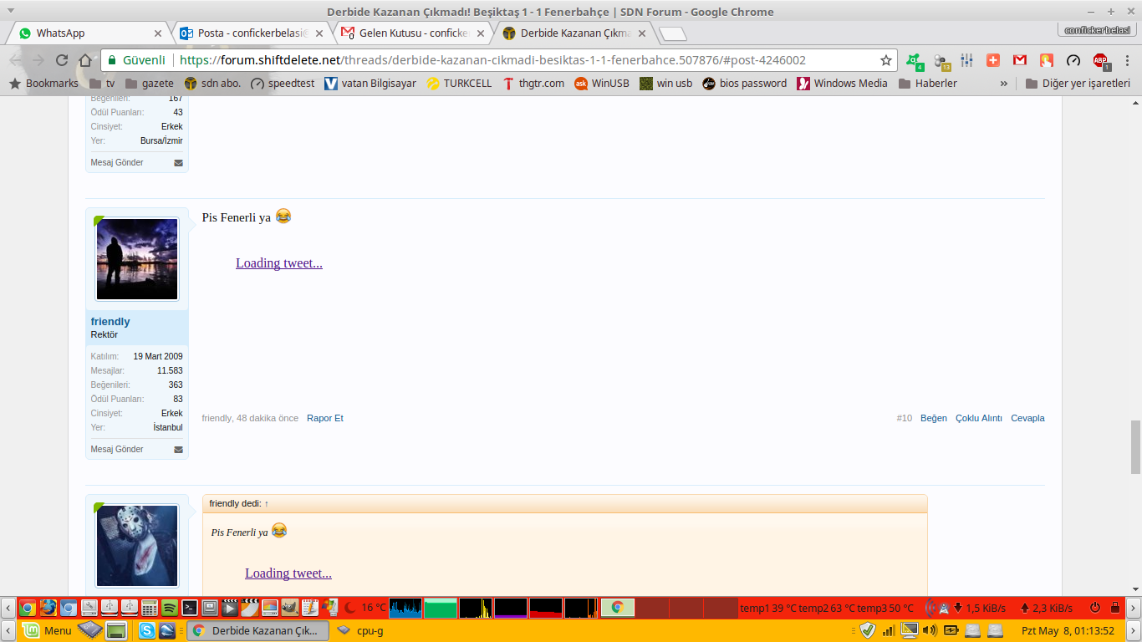Open the orange plus extension

tap(993, 60)
